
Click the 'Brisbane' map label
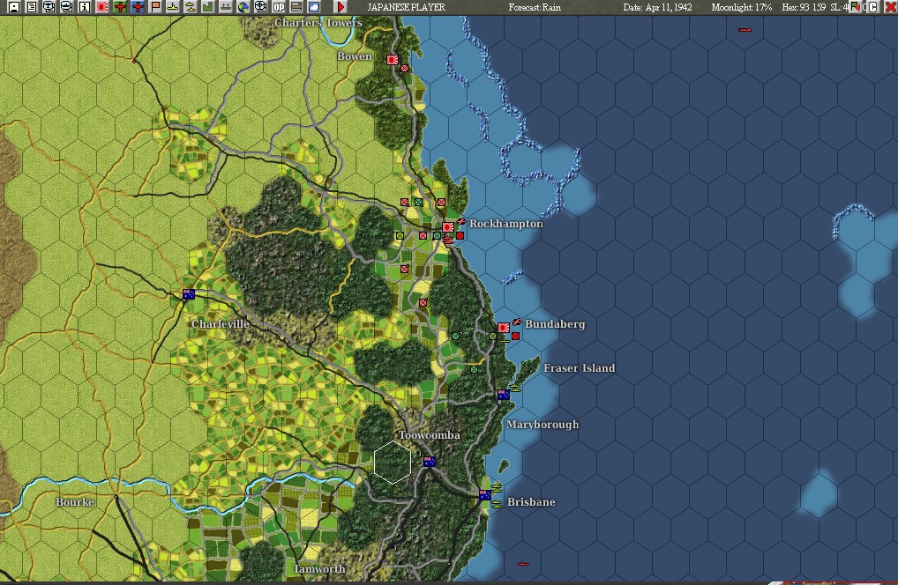[531, 501]
